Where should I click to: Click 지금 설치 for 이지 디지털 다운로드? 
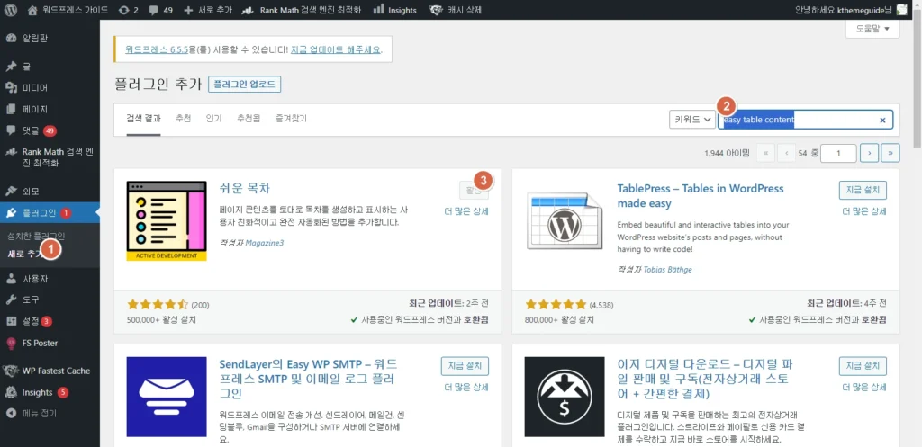click(863, 366)
